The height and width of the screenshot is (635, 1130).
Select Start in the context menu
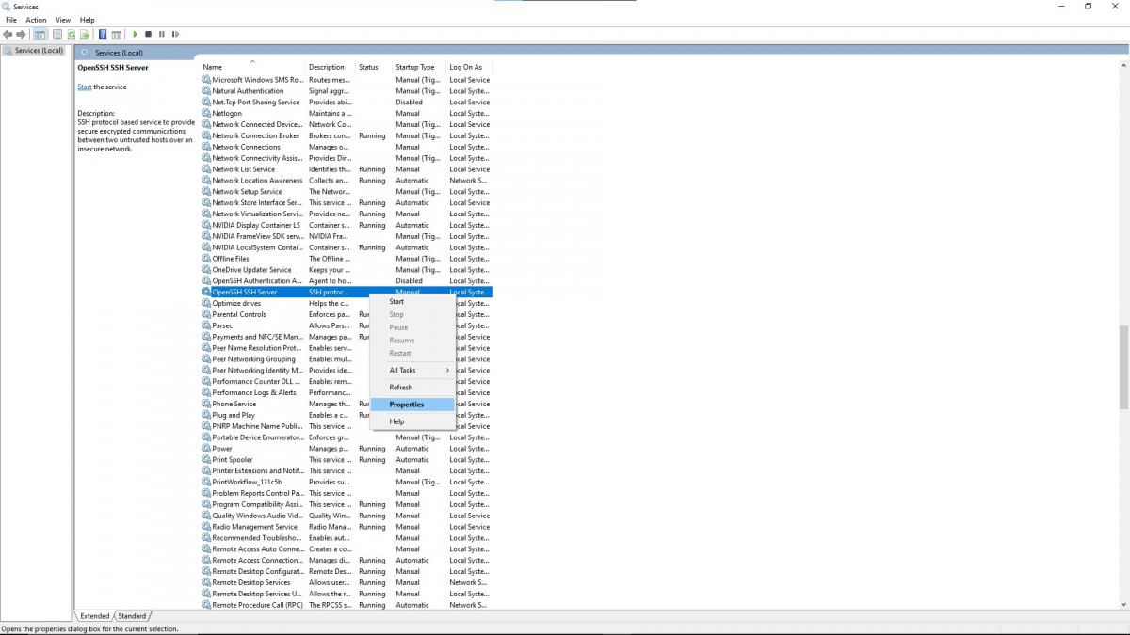[x=396, y=302]
